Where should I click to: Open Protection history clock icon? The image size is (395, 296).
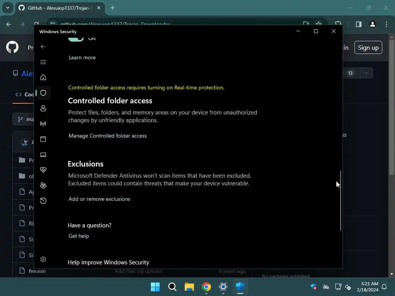coord(43,201)
